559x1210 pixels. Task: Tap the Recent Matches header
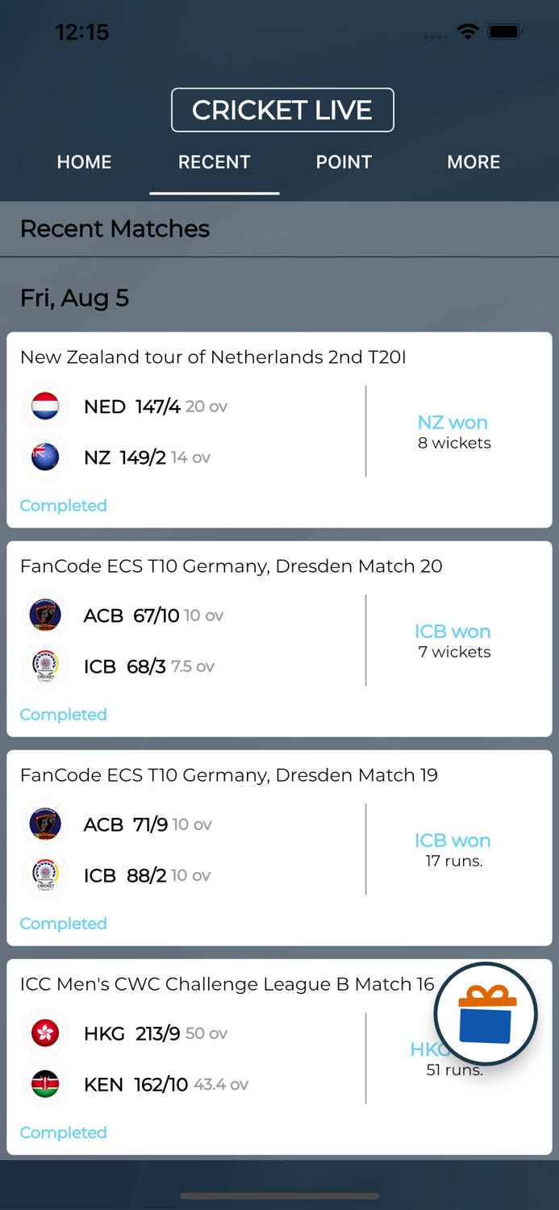click(114, 228)
